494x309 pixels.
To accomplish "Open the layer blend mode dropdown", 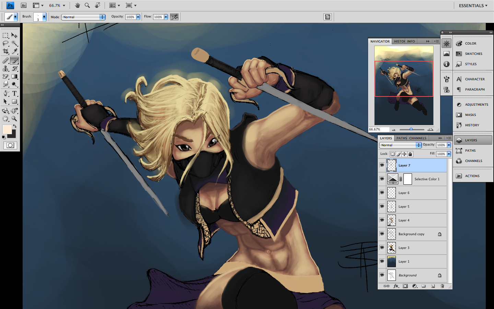I will coord(400,145).
